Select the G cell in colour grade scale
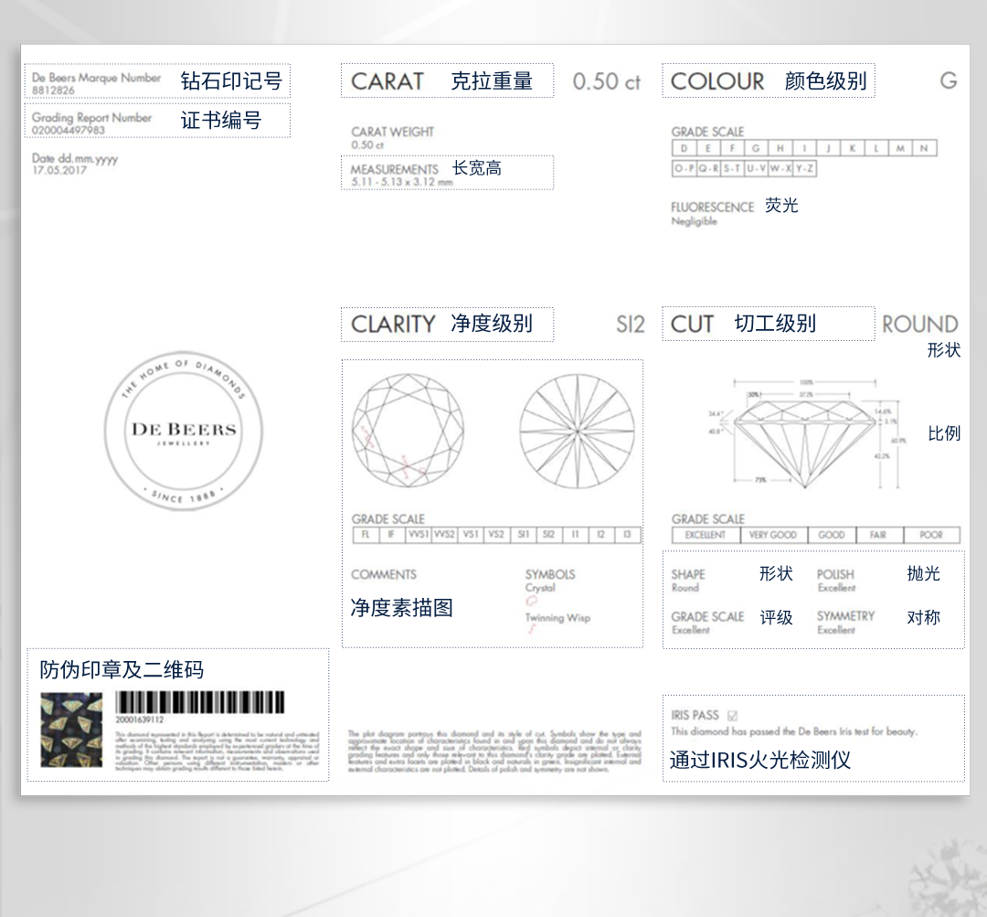 click(756, 148)
